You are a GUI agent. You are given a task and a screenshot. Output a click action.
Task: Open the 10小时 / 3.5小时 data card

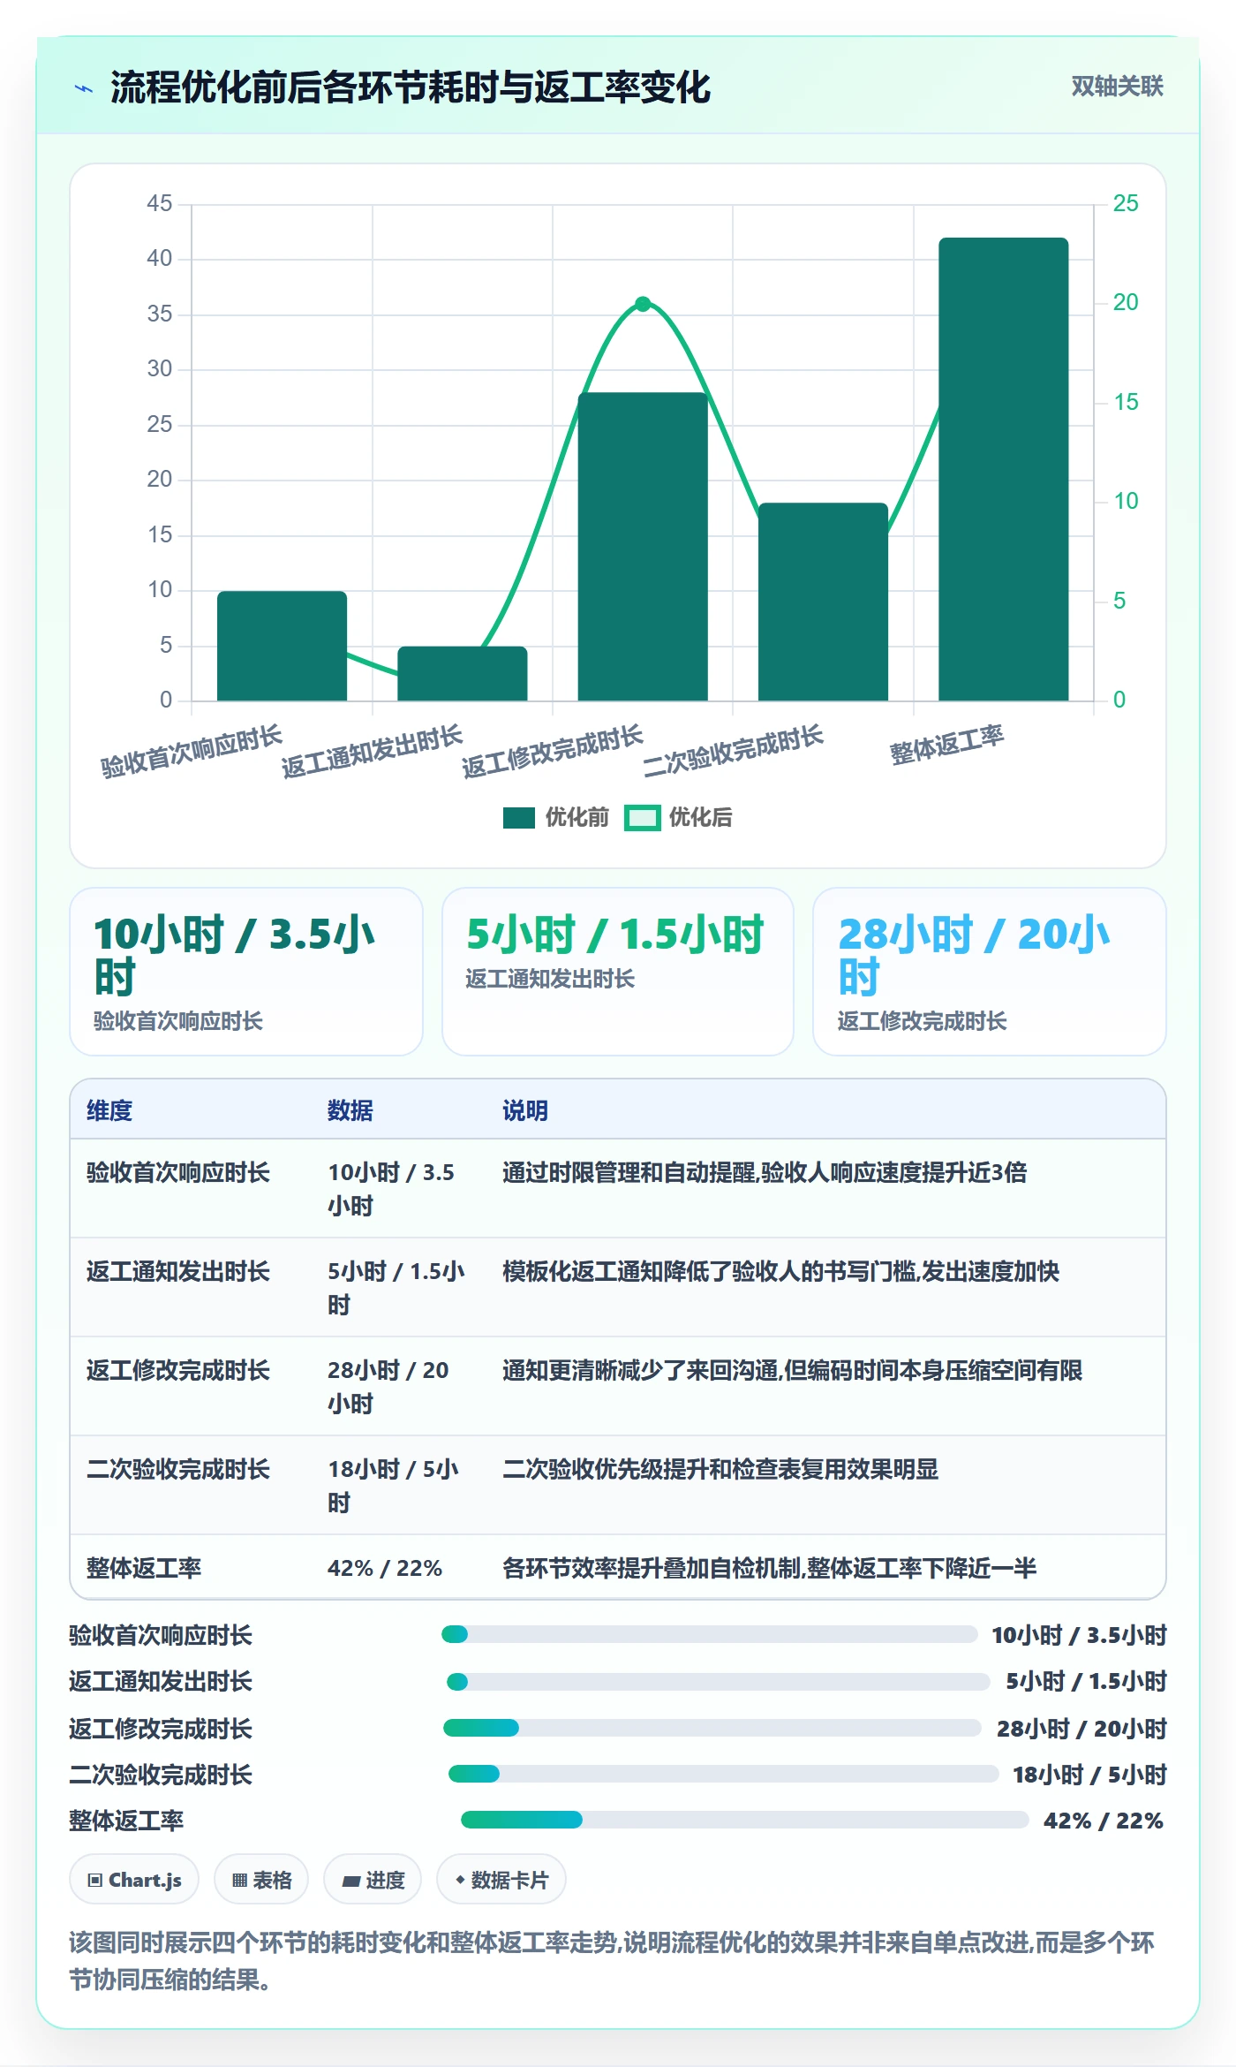pos(246,972)
